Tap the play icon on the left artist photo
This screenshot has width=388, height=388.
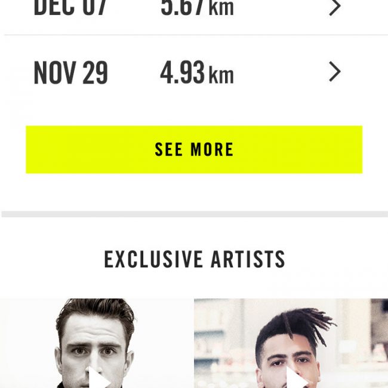tap(97, 378)
